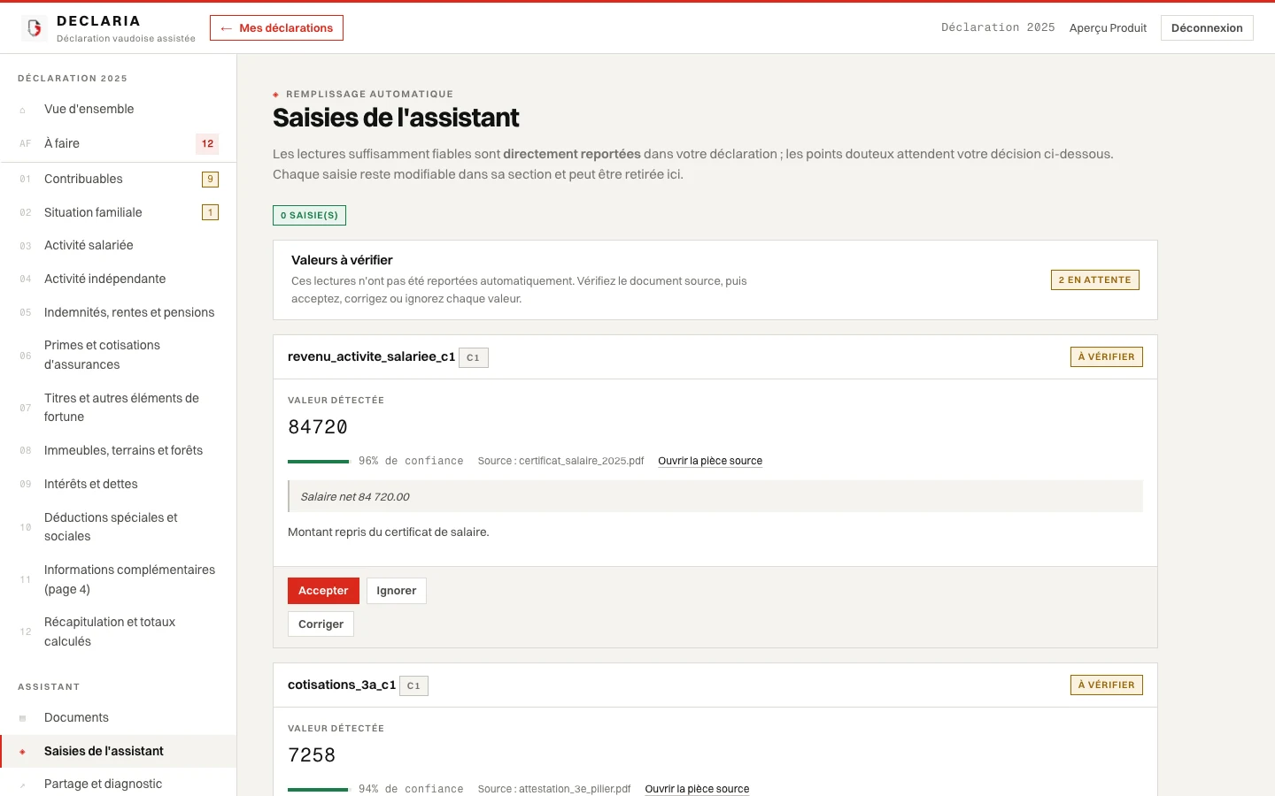Click text Montant repris du certificat de salaire

point(389,532)
